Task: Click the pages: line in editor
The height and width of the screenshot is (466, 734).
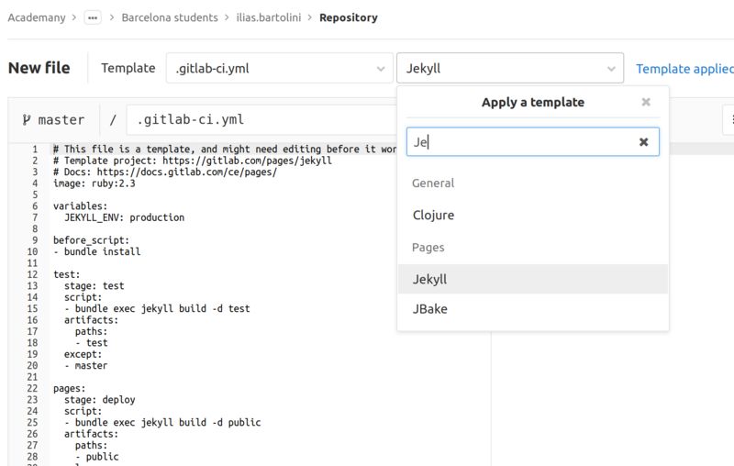Action: (x=70, y=388)
